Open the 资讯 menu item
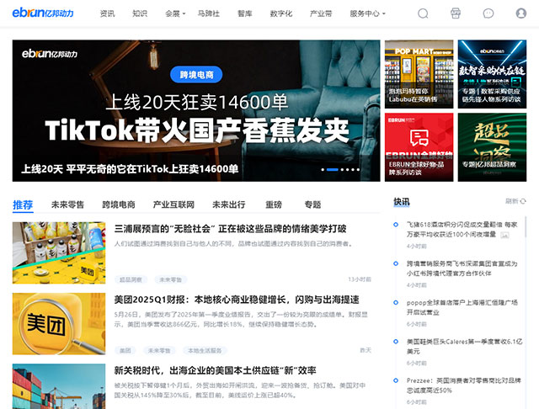The height and width of the screenshot is (409, 539). (108, 13)
